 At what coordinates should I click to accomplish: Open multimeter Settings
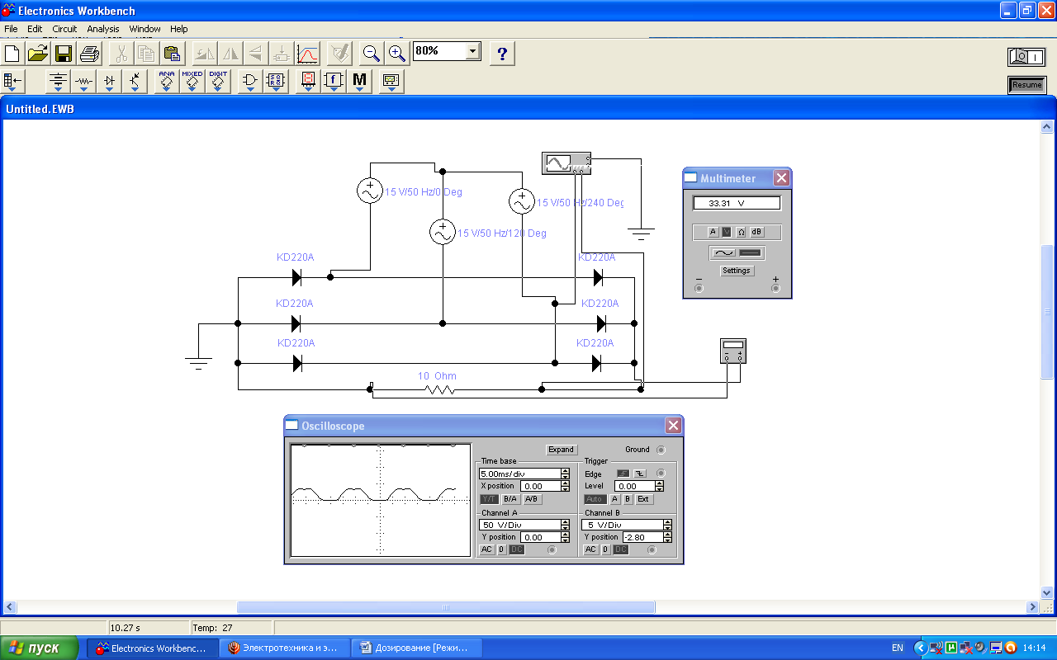(x=737, y=271)
